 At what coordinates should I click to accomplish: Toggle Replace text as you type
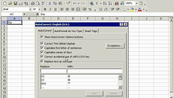click(x=42, y=61)
